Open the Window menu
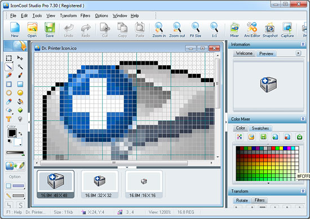This screenshot has height=219, width=310. click(119, 16)
